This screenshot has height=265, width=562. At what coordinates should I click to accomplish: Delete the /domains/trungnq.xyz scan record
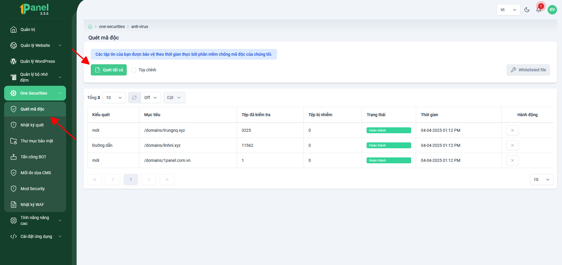pos(512,130)
